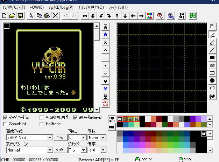The height and width of the screenshot is (162, 219).
Task: Select the paint bucket fill tool
Action: [212, 96]
